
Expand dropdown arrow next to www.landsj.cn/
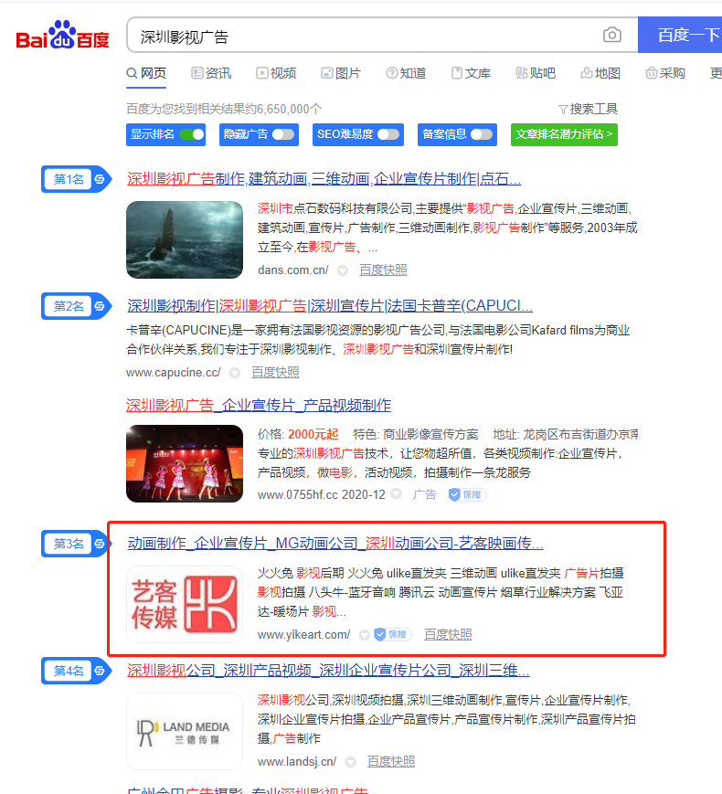pos(350,762)
